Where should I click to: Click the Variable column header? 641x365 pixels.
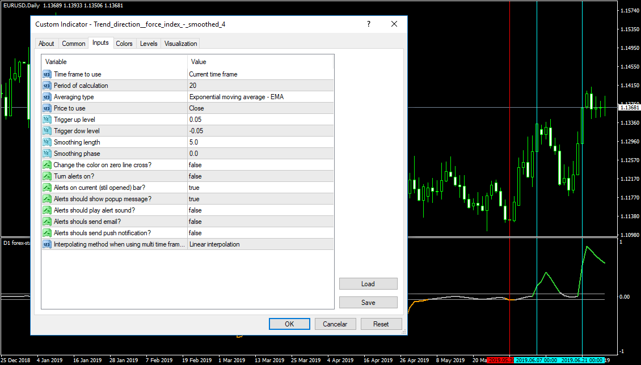click(x=115, y=62)
